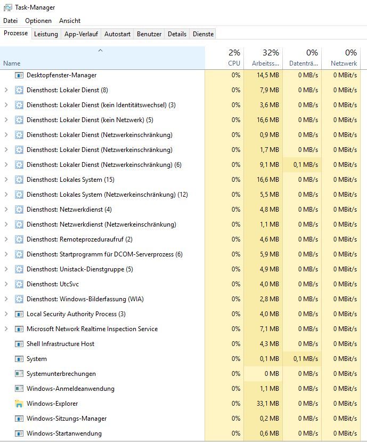Click the Local Security Authority Process icon
The height and width of the screenshot is (442, 367).
19,314
